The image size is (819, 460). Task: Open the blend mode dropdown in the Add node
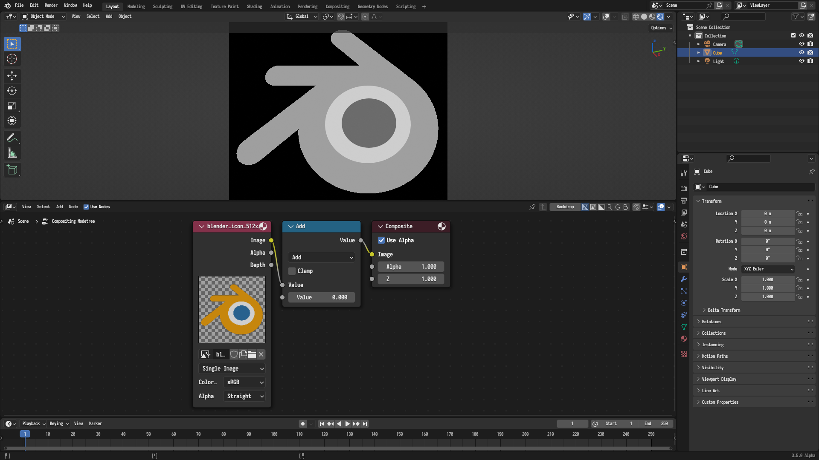tap(321, 257)
